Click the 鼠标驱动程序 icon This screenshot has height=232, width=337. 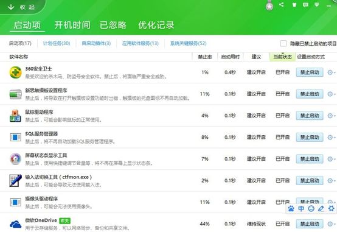click(15, 116)
